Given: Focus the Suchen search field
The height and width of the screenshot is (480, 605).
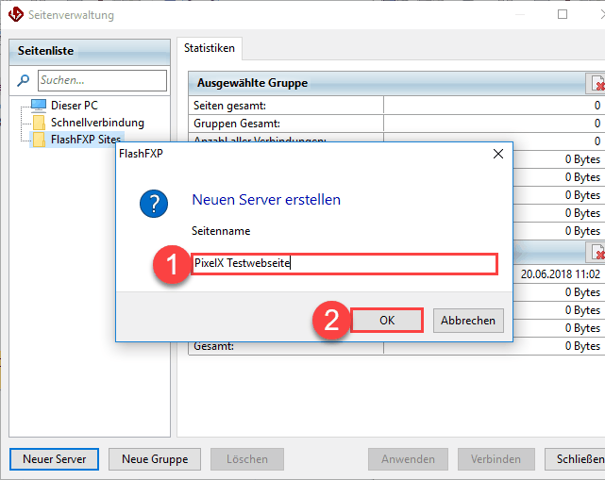Looking at the screenshot, I should 102,80.
